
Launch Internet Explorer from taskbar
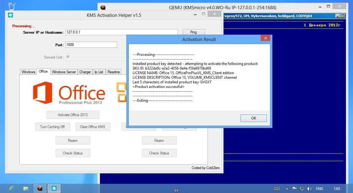coord(12,188)
